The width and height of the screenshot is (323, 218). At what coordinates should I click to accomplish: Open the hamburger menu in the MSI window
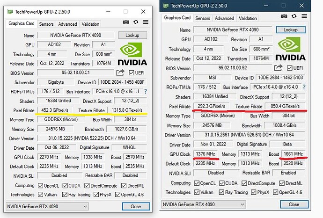(304, 16)
